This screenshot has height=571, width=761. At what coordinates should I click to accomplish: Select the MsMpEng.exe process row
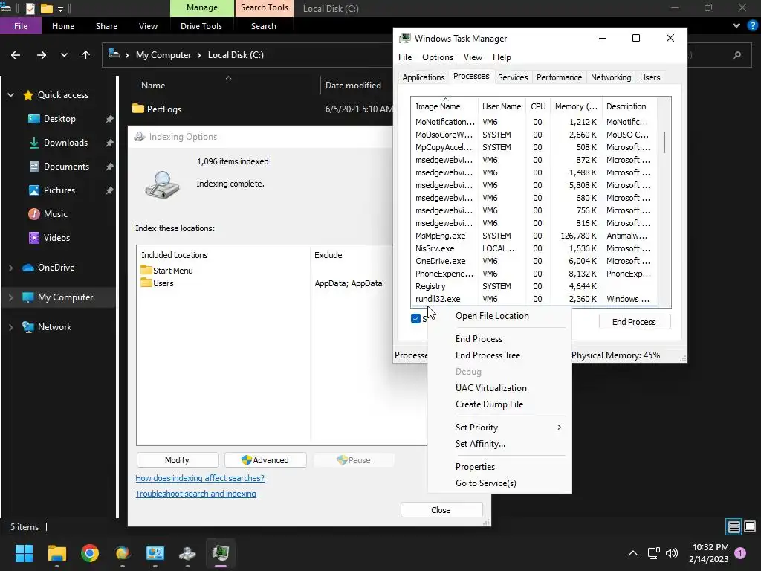click(x=534, y=236)
